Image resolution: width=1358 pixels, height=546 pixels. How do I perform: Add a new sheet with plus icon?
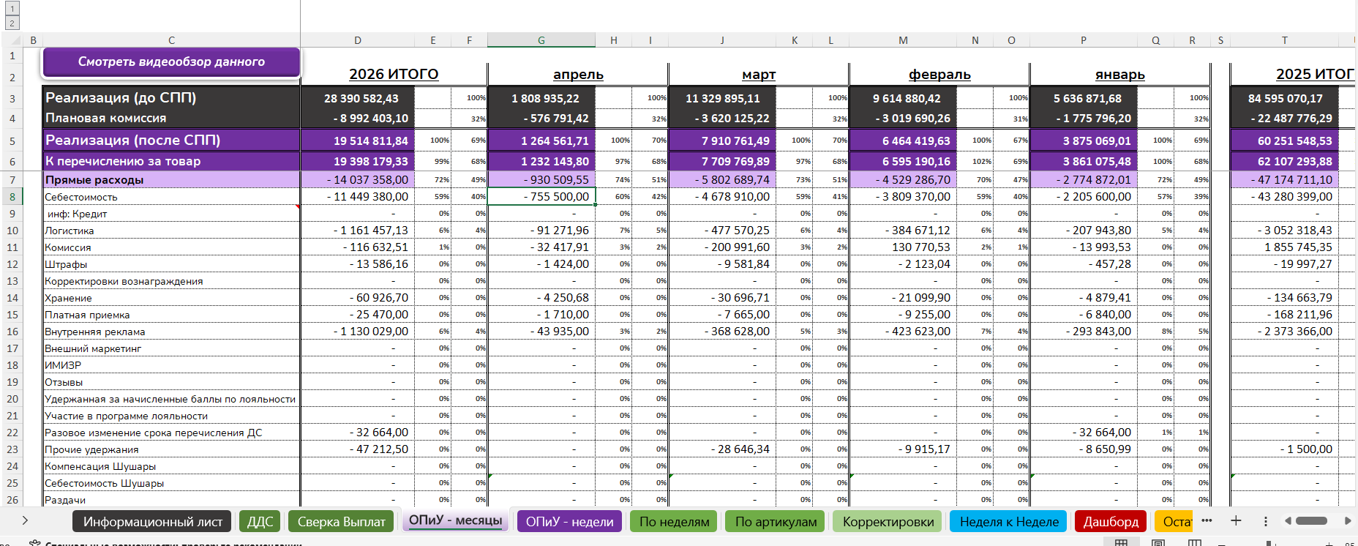[1236, 521]
